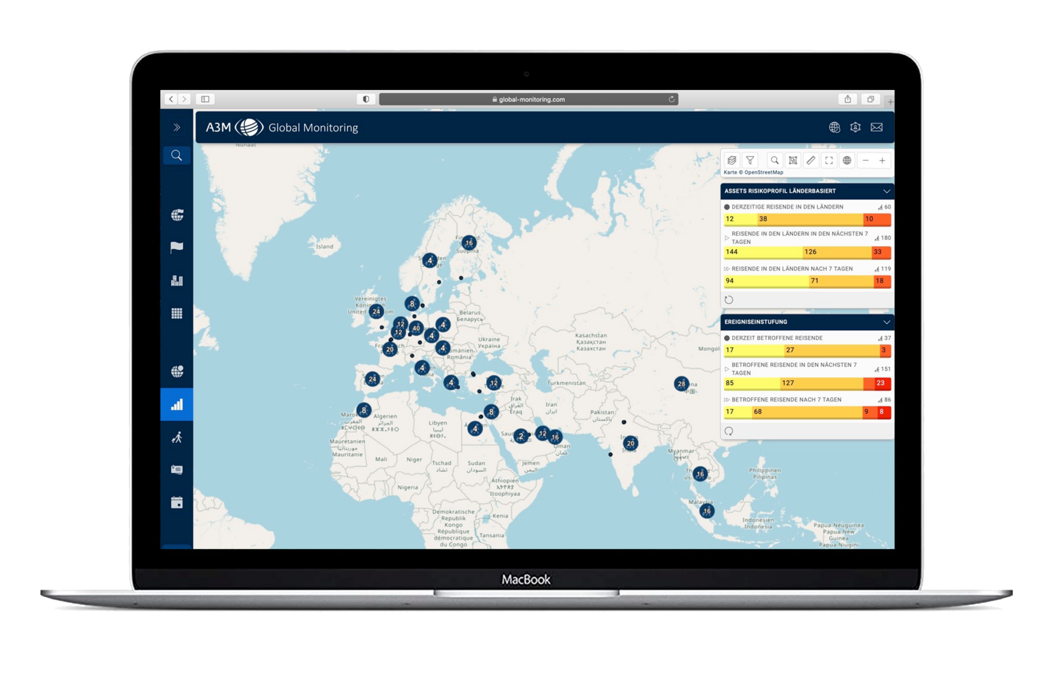This screenshot has height=687, width=1060.
Task: Open the OpenStreetMap attribution link
Action: coord(763,172)
